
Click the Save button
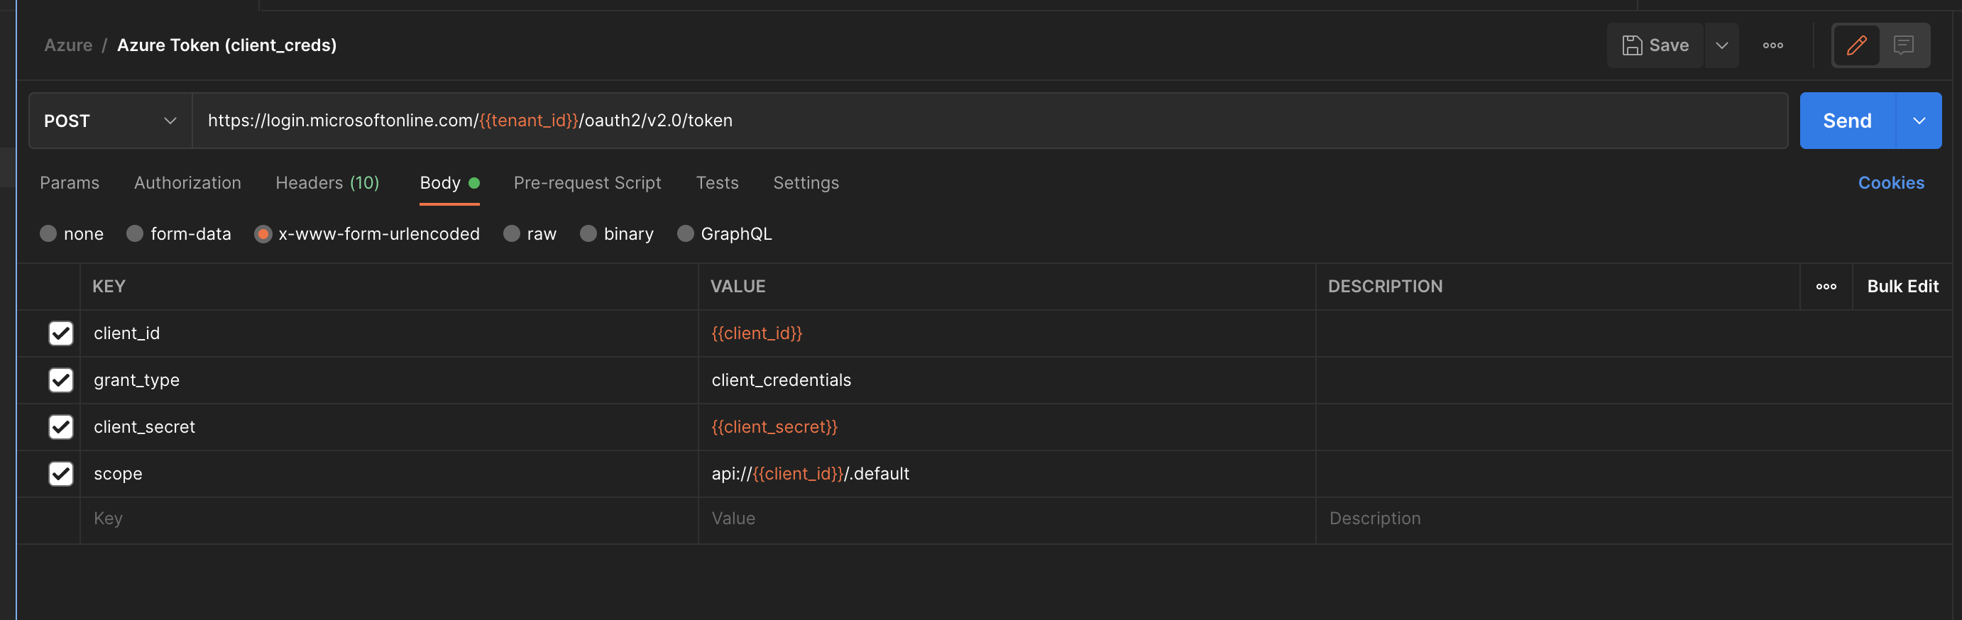pos(1655,45)
